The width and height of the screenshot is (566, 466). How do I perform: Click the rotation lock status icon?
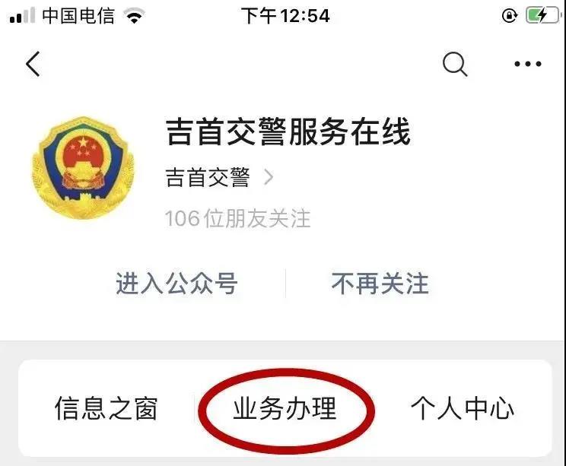pos(510,15)
